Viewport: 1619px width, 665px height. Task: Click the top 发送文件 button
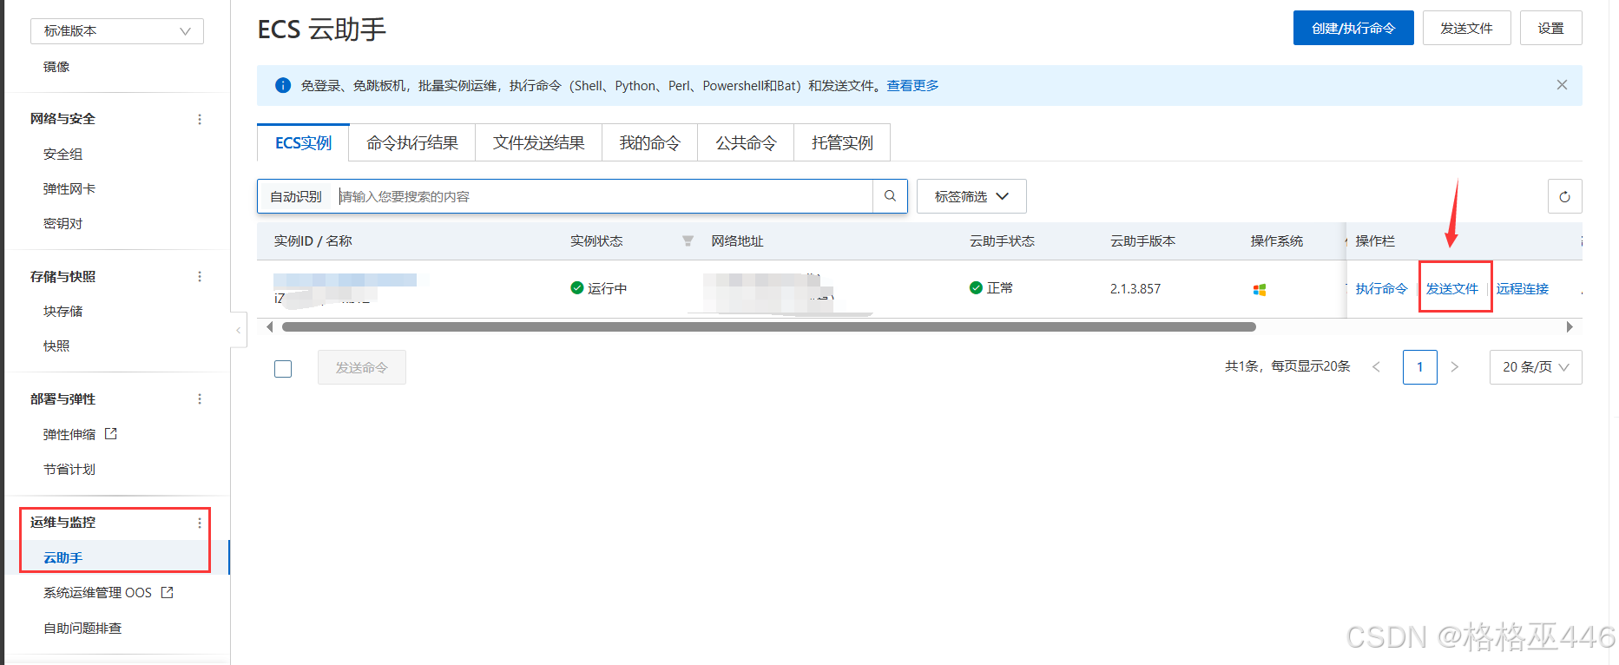[1466, 28]
